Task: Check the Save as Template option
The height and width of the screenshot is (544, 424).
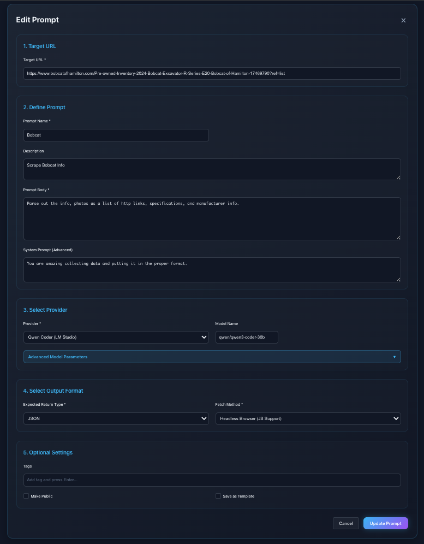Action: coord(218,496)
